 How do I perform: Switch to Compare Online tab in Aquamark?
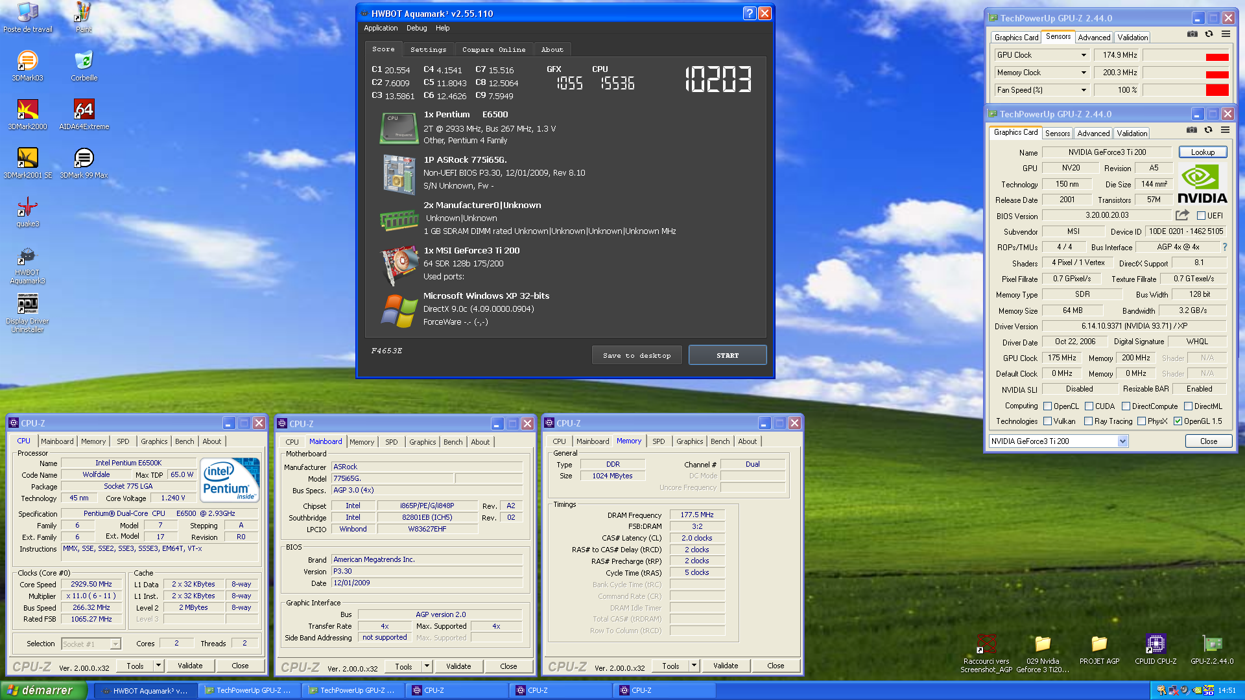(493, 49)
